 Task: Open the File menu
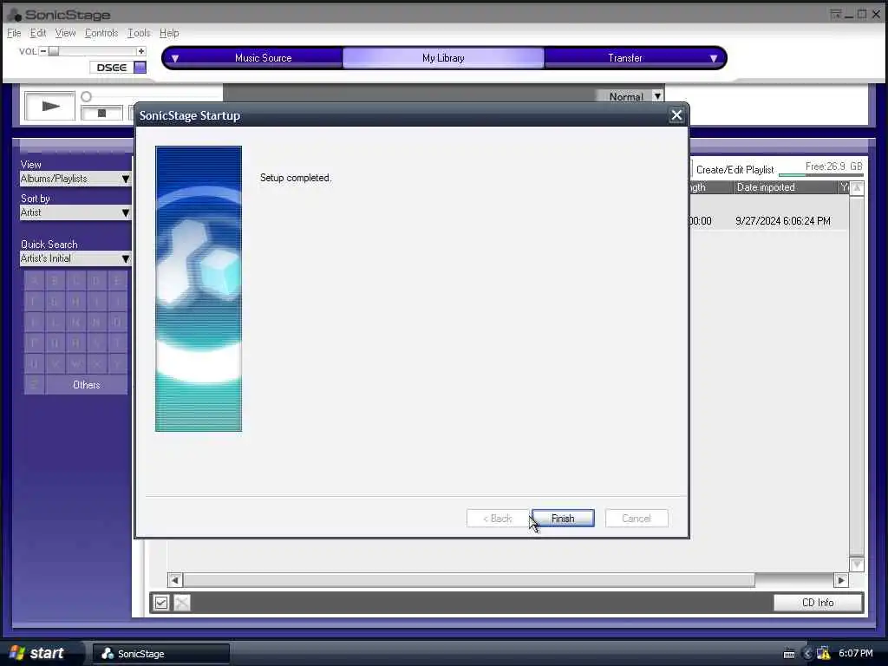14,33
